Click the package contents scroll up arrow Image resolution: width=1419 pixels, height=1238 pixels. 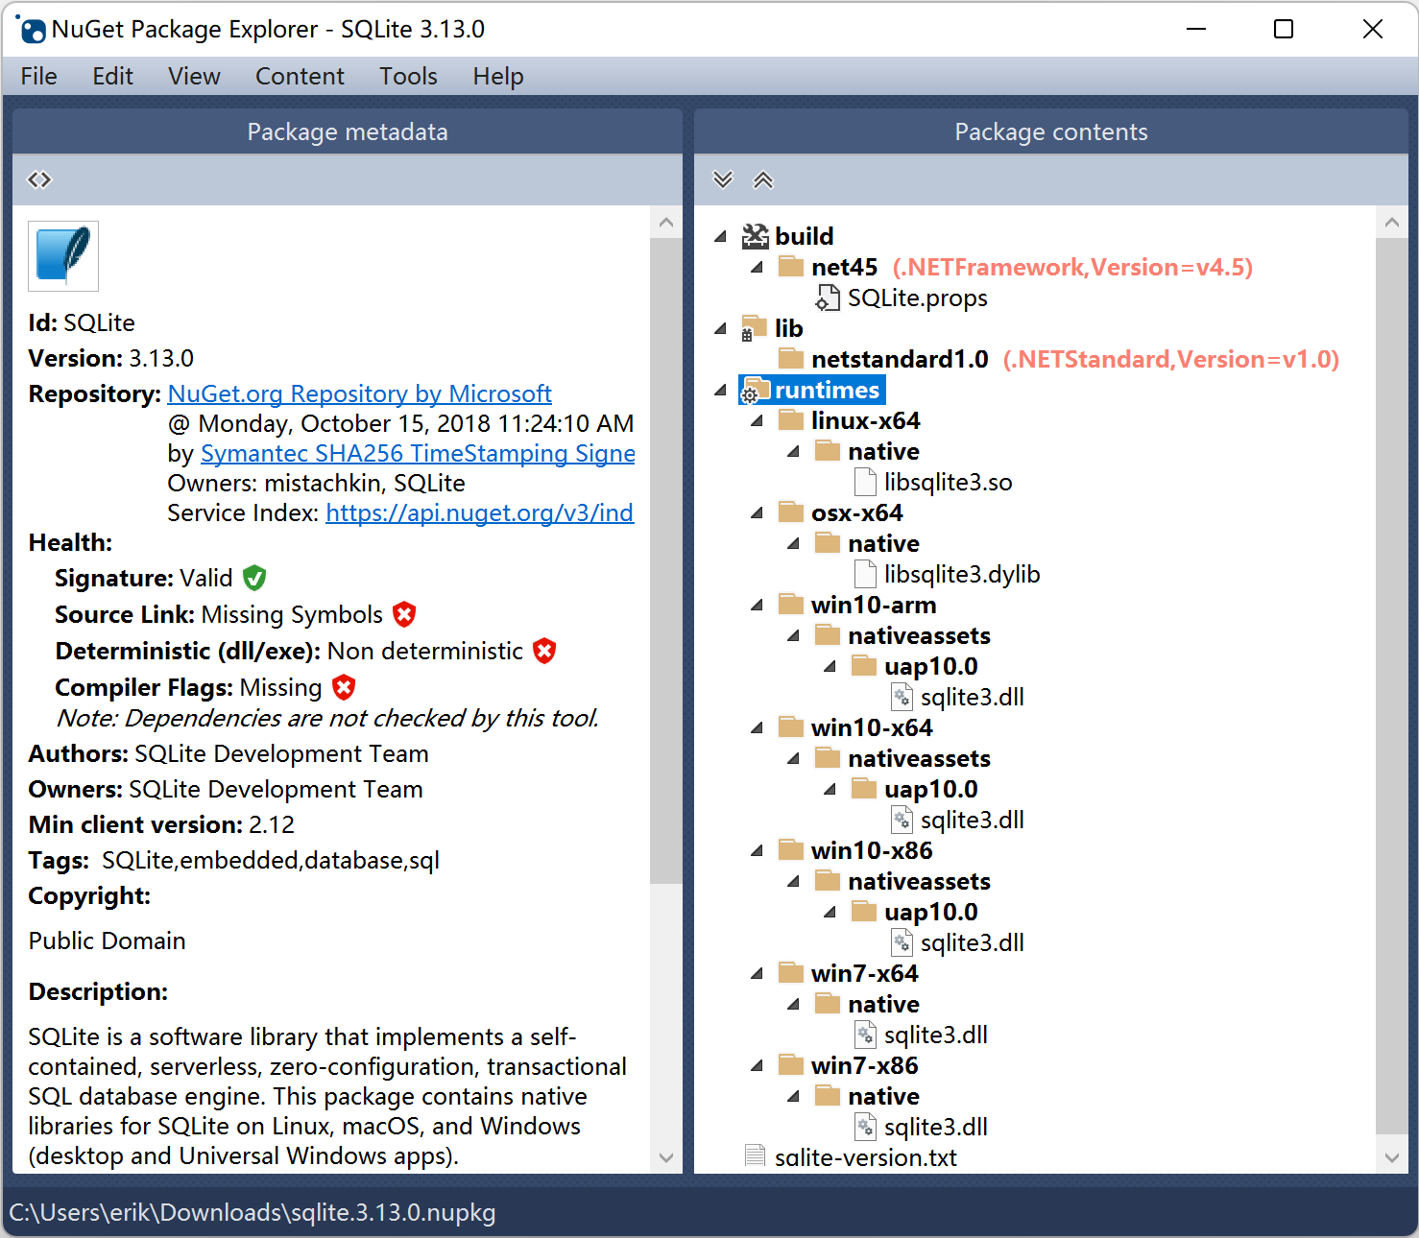(1392, 223)
